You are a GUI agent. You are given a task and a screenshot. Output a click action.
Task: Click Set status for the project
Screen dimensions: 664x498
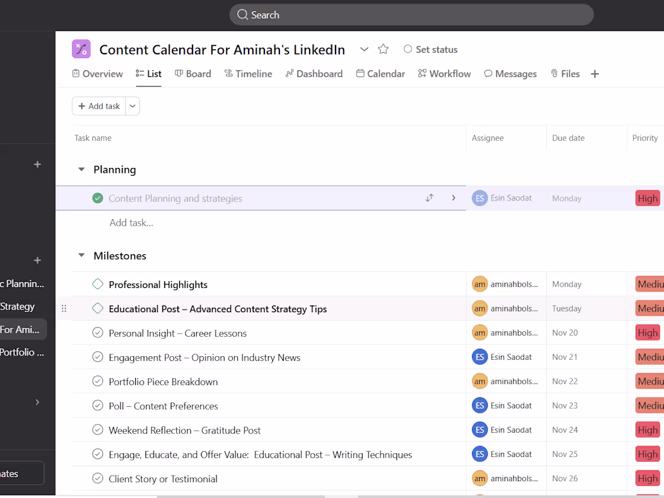point(430,49)
